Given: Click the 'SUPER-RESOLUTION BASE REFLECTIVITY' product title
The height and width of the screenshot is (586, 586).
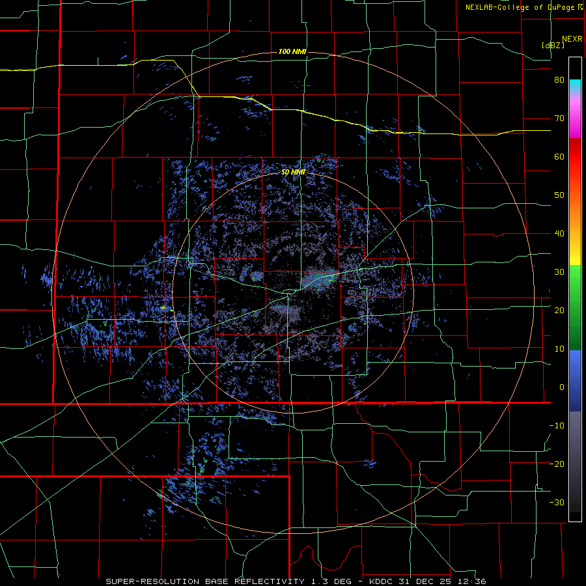Looking at the screenshot, I should pos(205,581).
